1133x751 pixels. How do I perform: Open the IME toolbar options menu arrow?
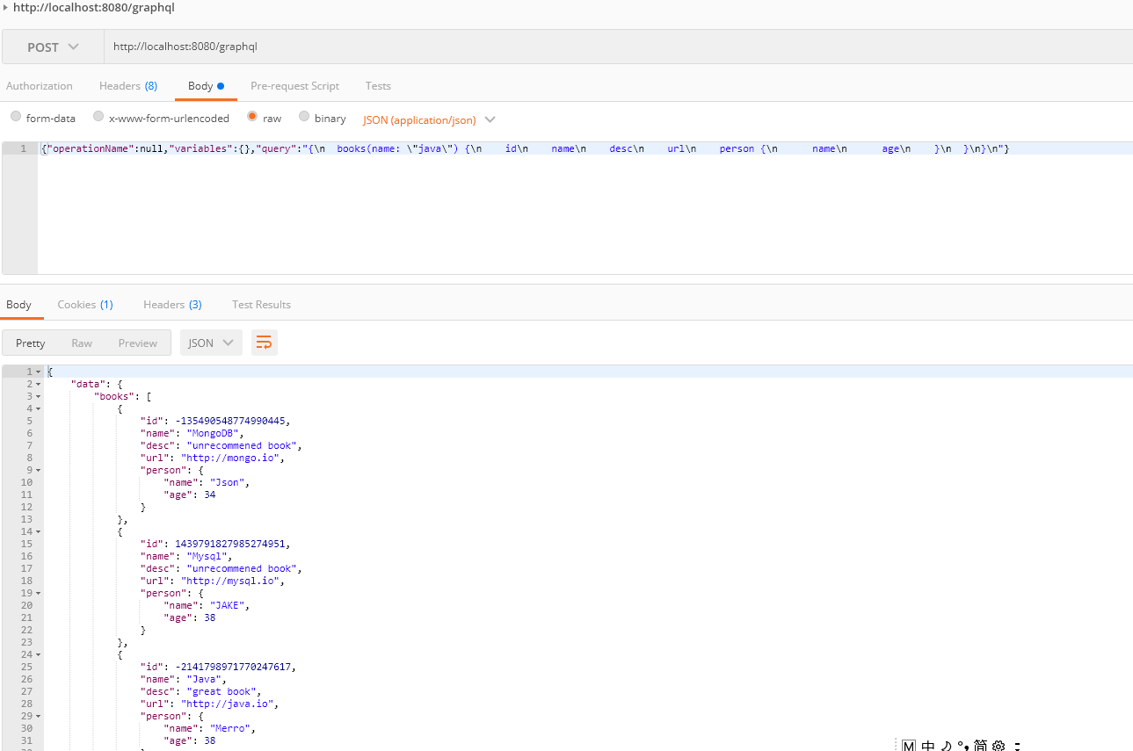1017,746
